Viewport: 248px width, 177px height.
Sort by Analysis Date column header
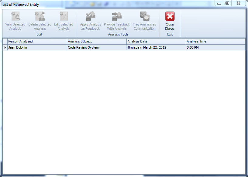(156, 41)
